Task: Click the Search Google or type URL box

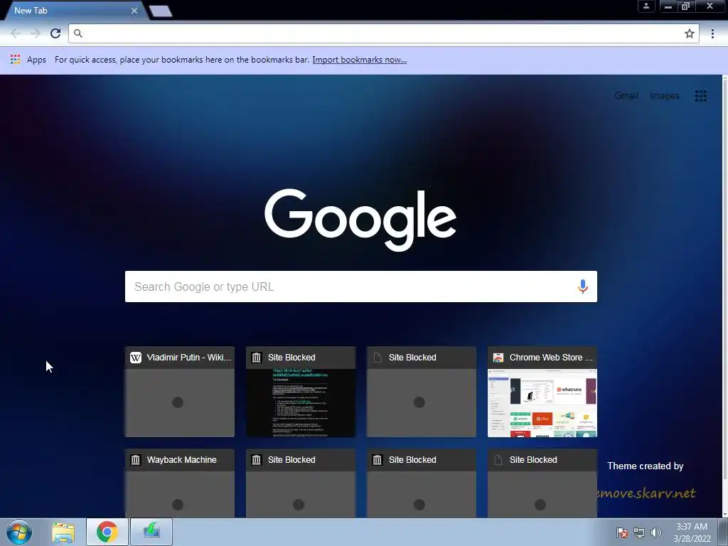Action: (360, 287)
